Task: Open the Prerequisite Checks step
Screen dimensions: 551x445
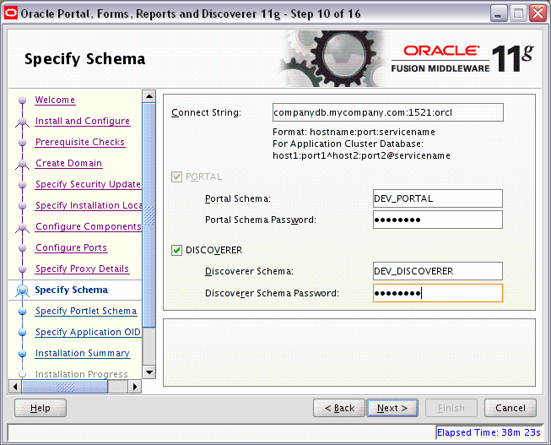Action: pyautogui.click(x=80, y=142)
